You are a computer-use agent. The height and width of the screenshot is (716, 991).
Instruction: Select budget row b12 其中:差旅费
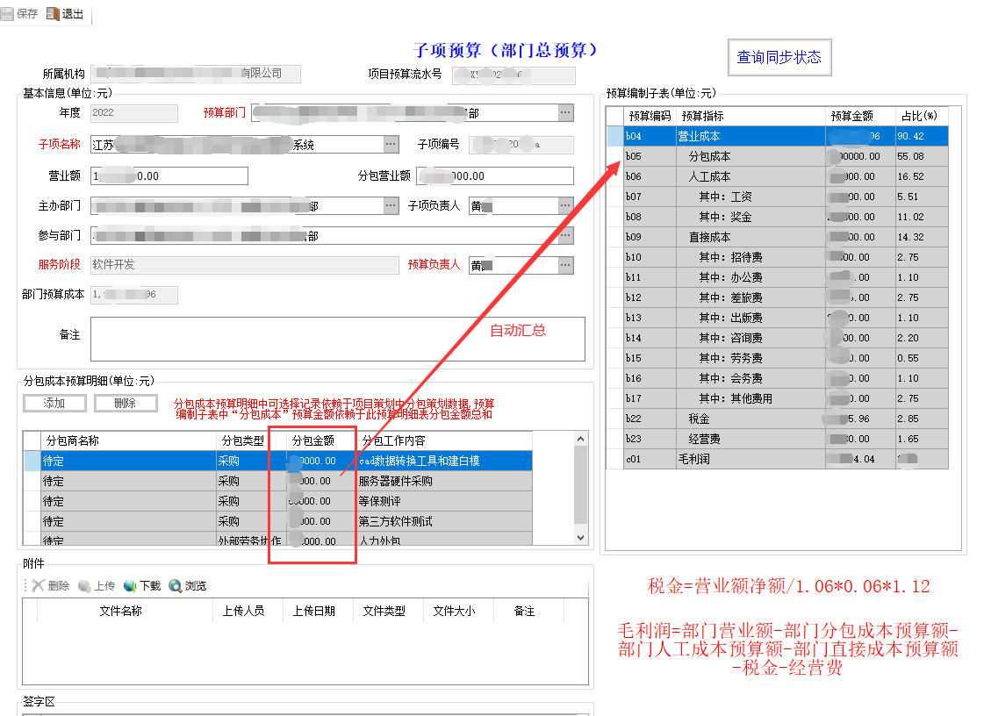778,297
